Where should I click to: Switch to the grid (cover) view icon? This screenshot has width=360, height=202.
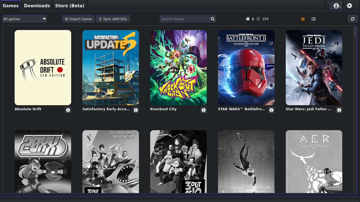(303, 19)
